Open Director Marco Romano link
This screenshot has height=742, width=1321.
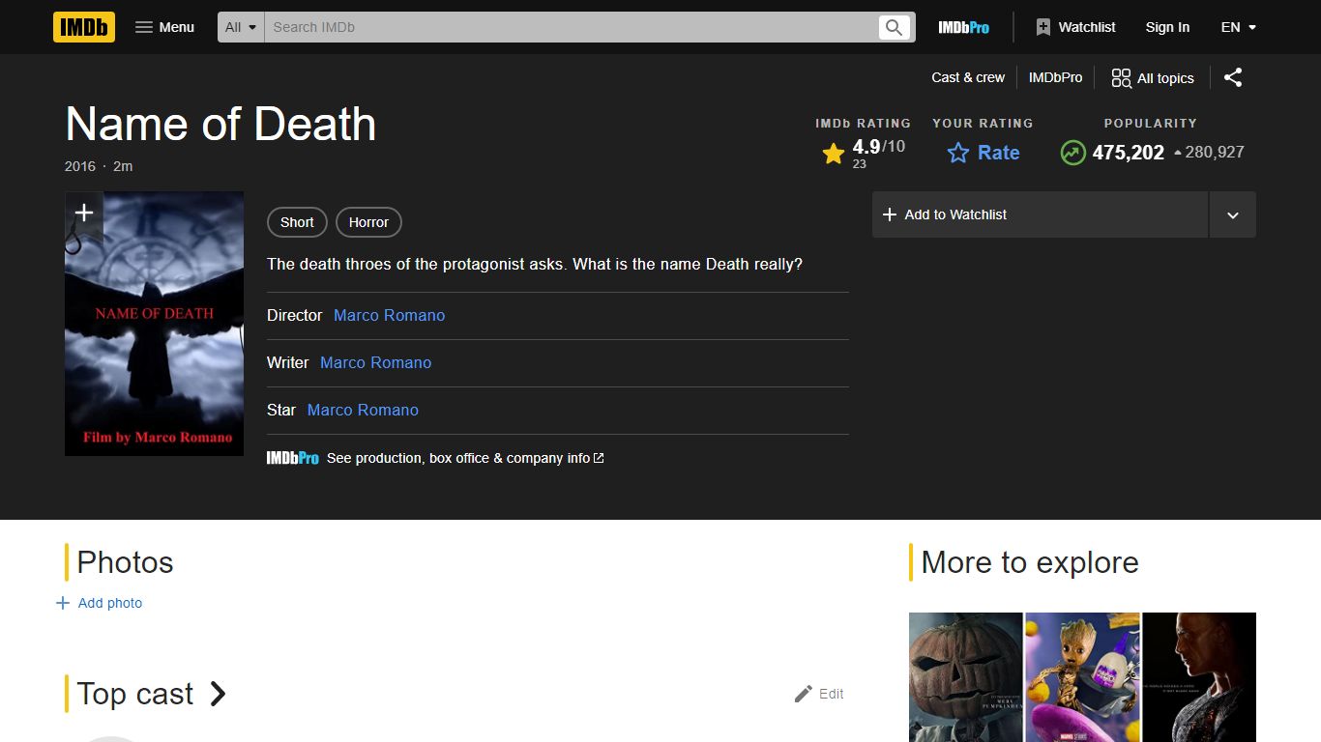(x=390, y=315)
